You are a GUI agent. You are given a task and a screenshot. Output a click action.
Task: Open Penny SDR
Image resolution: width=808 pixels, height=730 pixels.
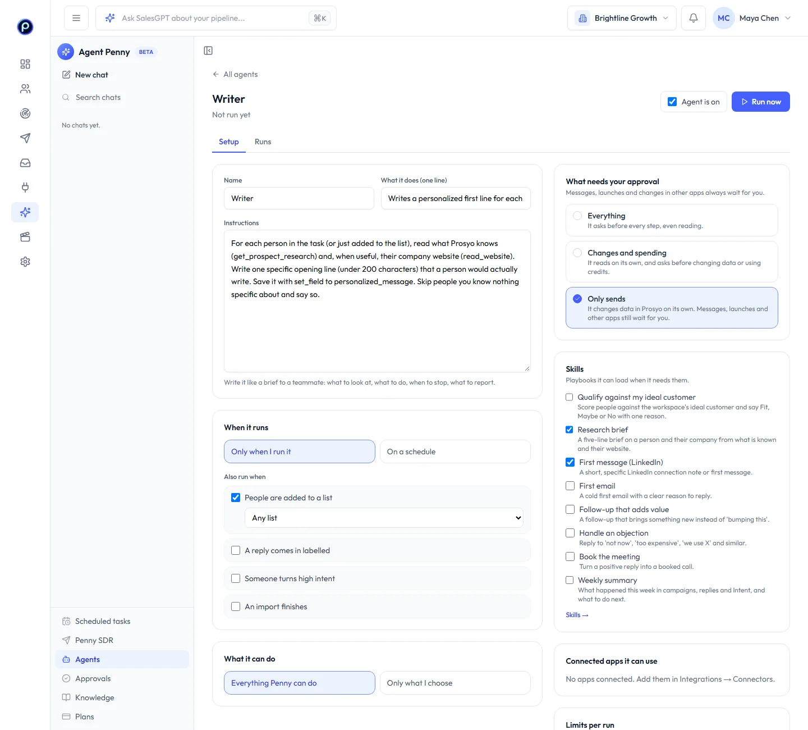point(122,640)
